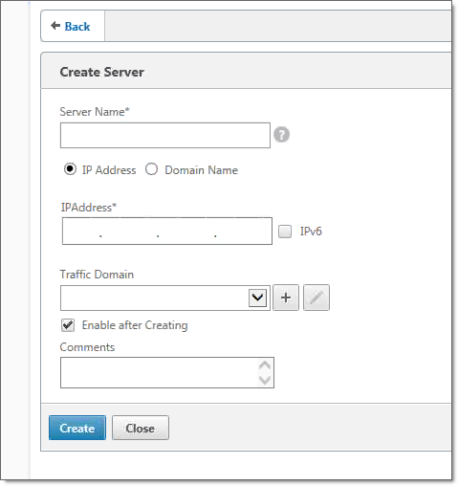Uncheck Enable after Creating checkbox
The height and width of the screenshot is (486, 458).
pos(68,325)
